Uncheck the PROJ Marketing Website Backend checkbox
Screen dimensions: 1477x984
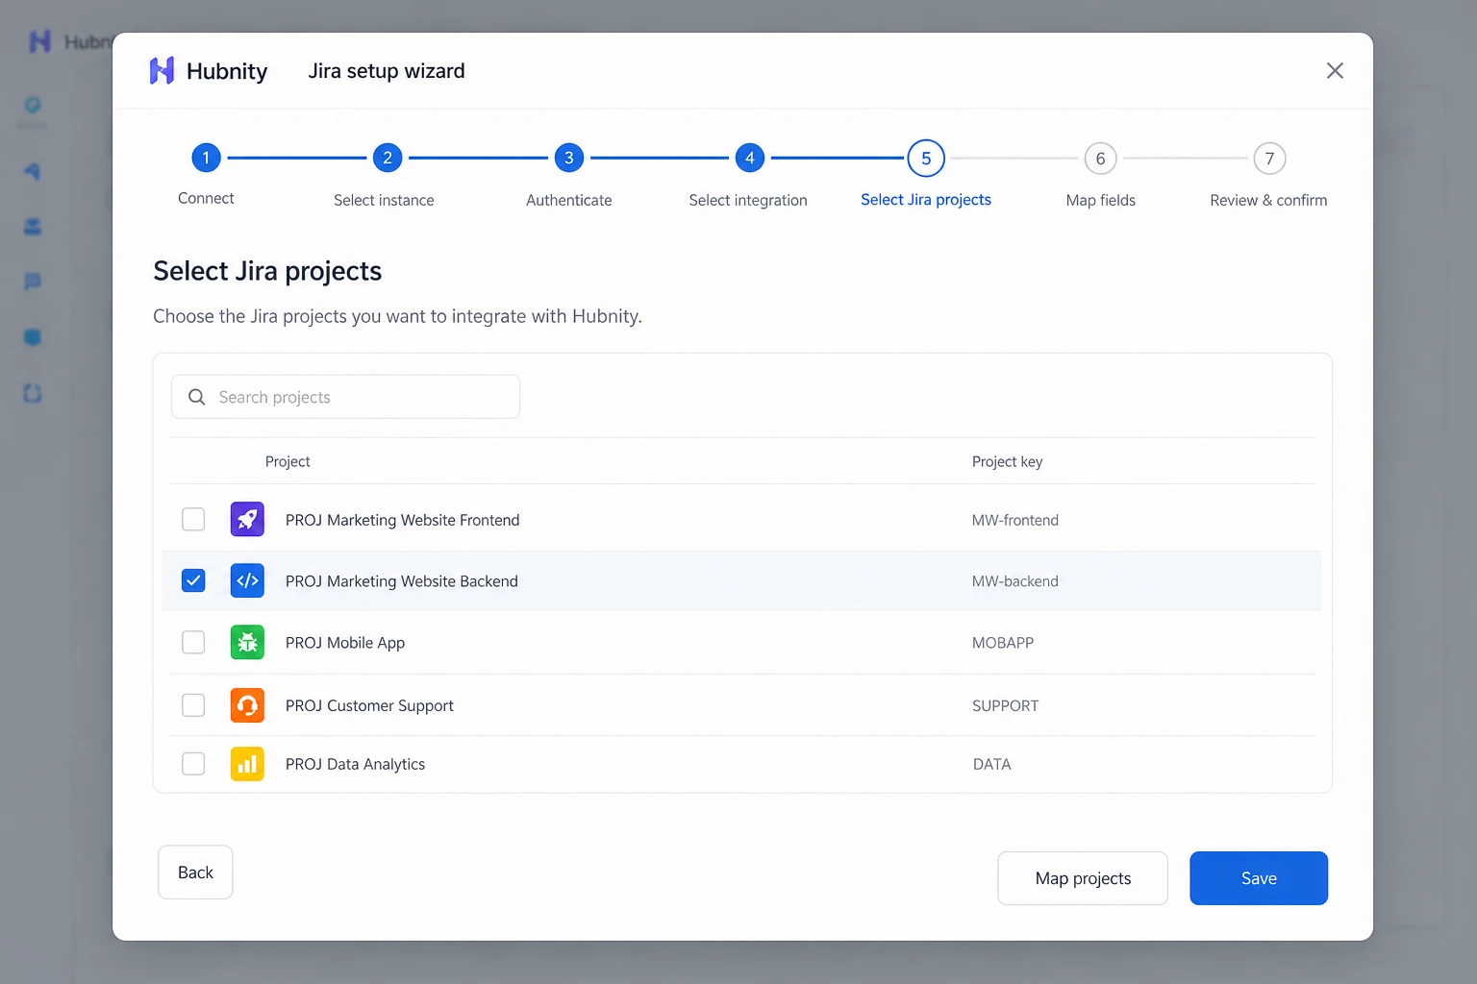point(193,580)
